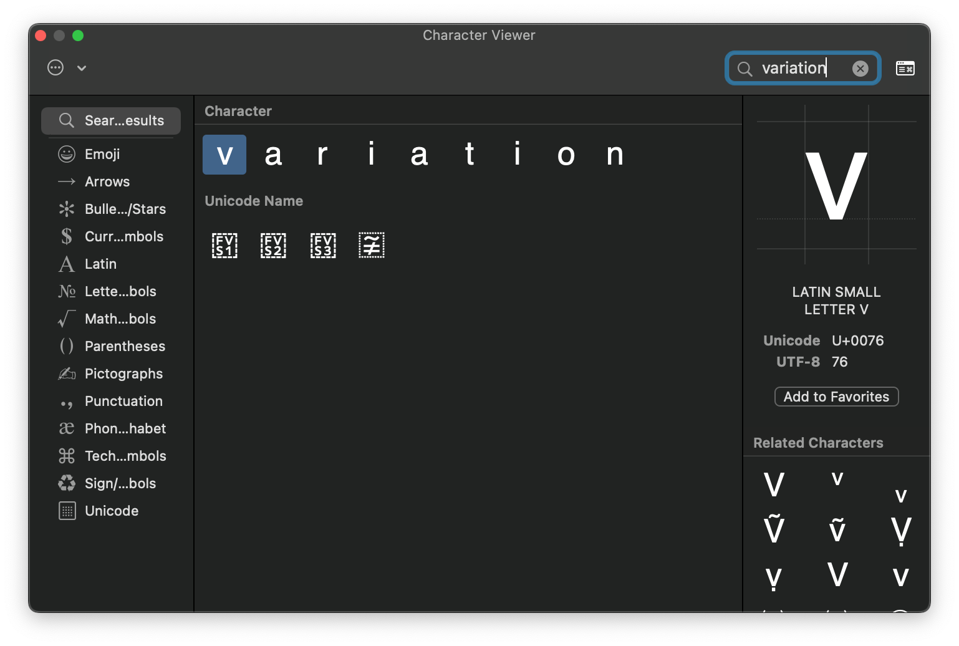The image size is (959, 646).
Task: Select the letter r character
Action: tap(322, 155)
